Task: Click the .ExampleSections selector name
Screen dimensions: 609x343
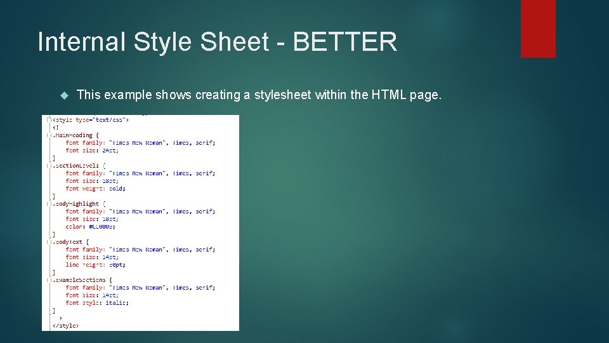Action: coord(79,280)
